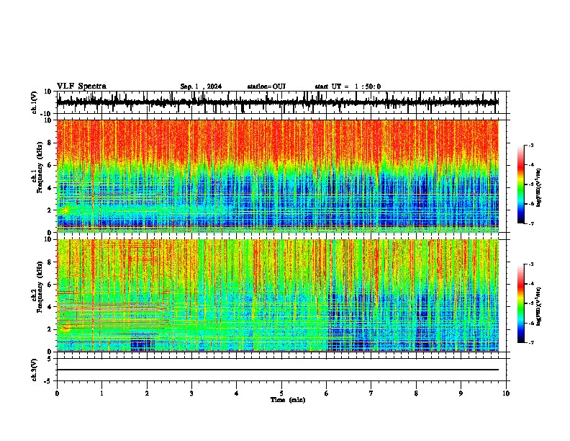
Task: Click the ch.2 spectrogram "6" kHz tick label
Action: click(50, 284)
